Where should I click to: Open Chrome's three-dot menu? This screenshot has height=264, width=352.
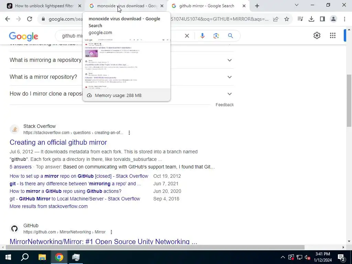(344, 19)
